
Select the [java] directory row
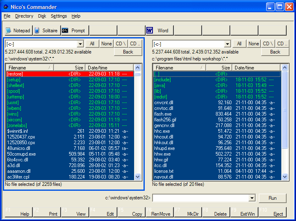click(217, 85)
